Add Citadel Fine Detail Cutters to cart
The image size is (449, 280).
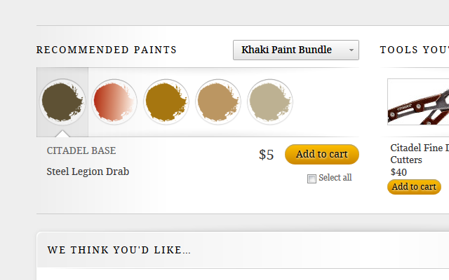[414, 187]
